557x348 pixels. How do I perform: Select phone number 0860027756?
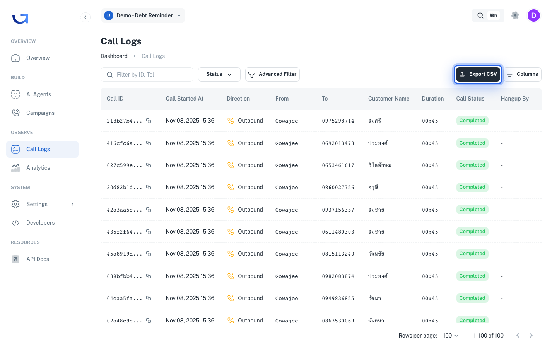click(338, 188)
